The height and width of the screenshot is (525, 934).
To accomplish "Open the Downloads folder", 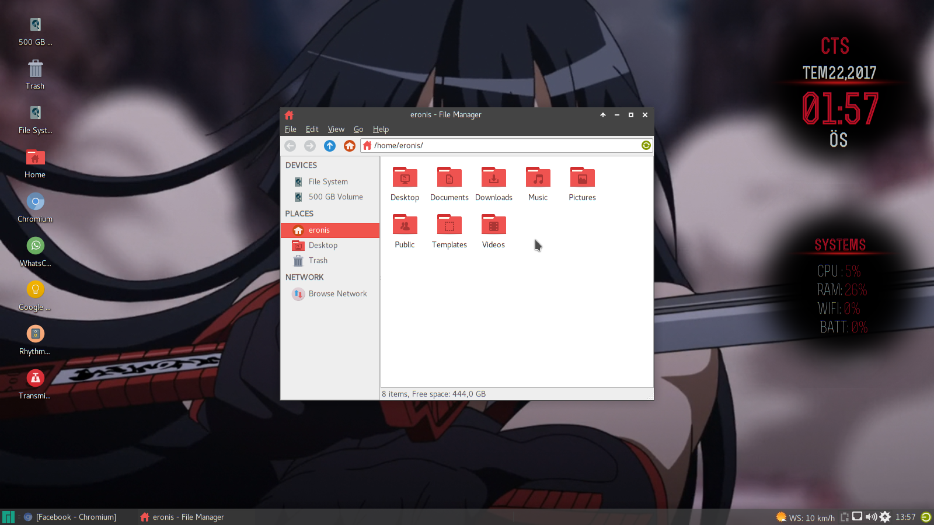I will [494, 184].
